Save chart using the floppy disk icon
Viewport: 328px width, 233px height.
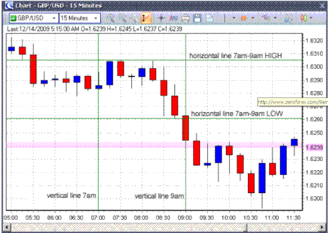click(197, 18)
